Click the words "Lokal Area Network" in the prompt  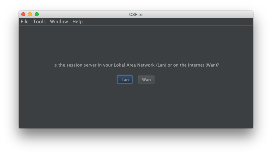134,65
